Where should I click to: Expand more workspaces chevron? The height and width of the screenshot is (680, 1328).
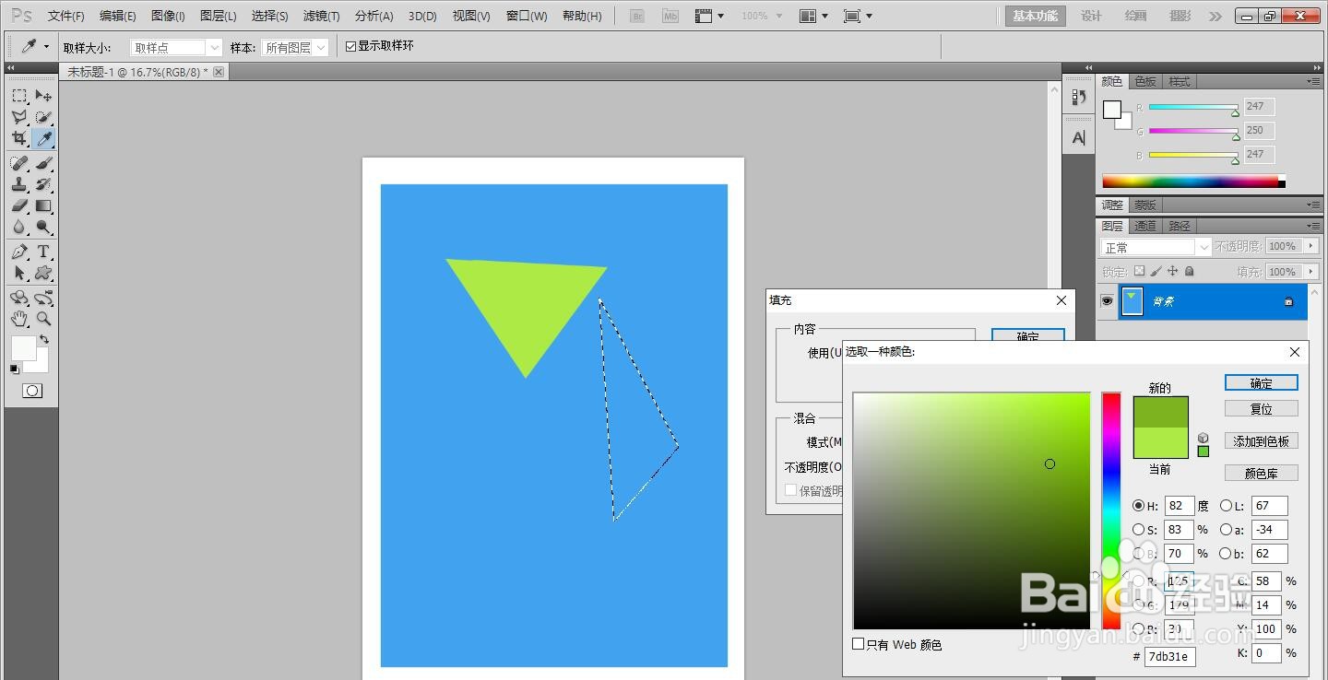tap(1215, 17)
